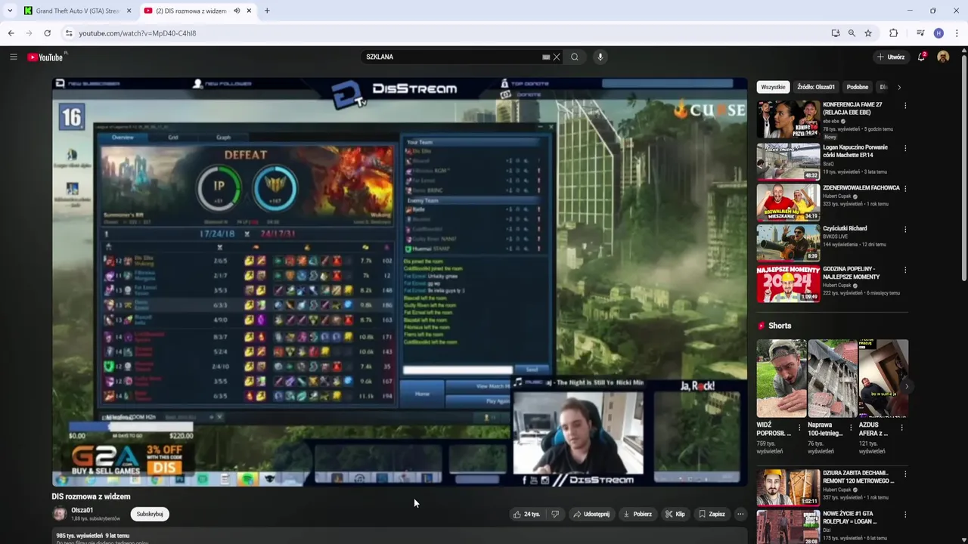968x544 pixels.
Task: Open options for GODZINA POPELINY
Action: (905, 270)
